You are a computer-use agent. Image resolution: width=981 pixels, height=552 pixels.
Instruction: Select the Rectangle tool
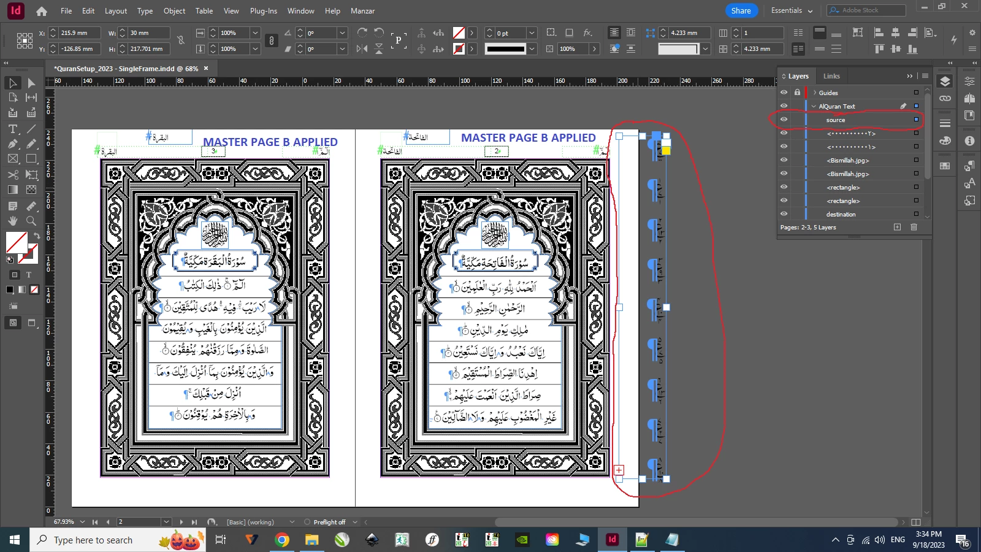click(x=31, y=159)
